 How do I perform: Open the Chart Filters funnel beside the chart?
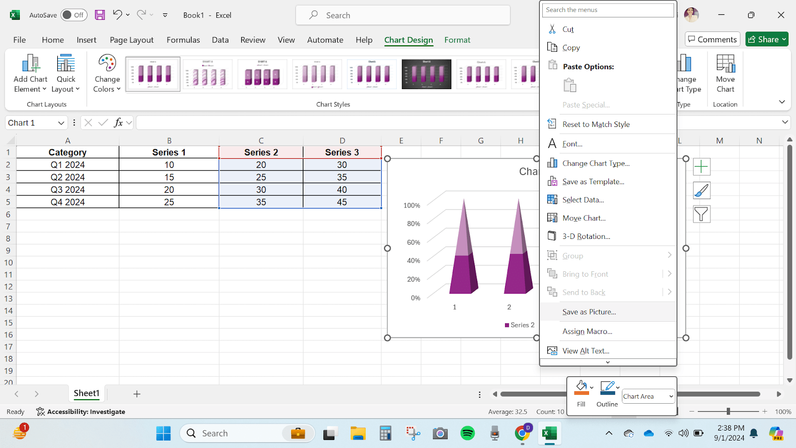point(701,214)
